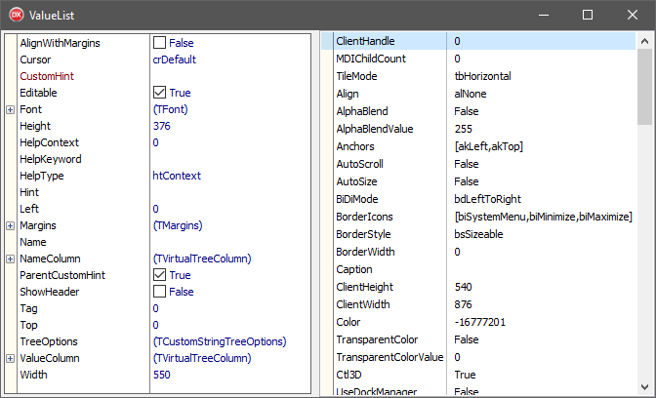Expand the NameColumn property node

[x=10, y=259]
